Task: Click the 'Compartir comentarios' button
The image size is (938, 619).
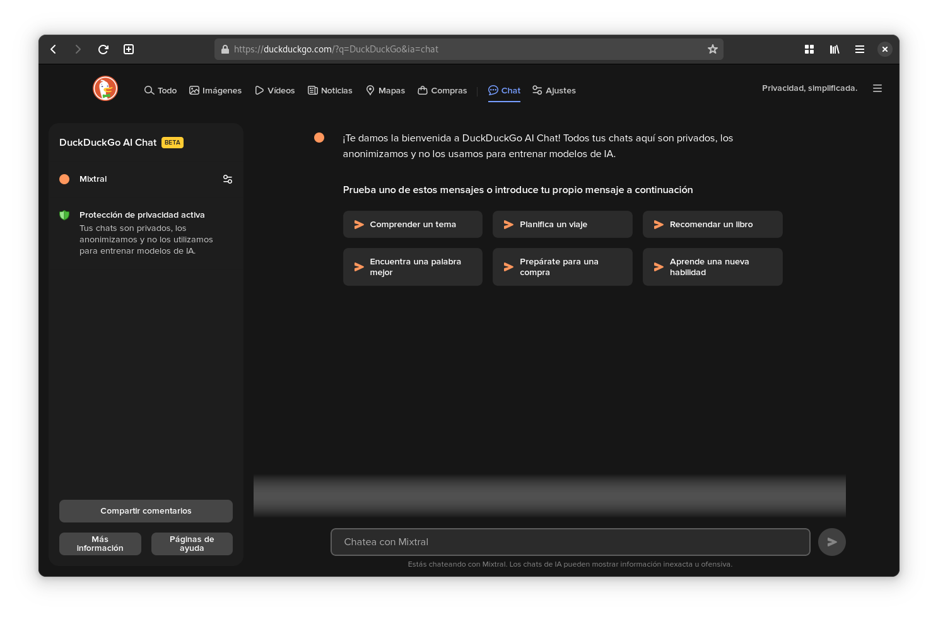Action: (x=146, y=511)
